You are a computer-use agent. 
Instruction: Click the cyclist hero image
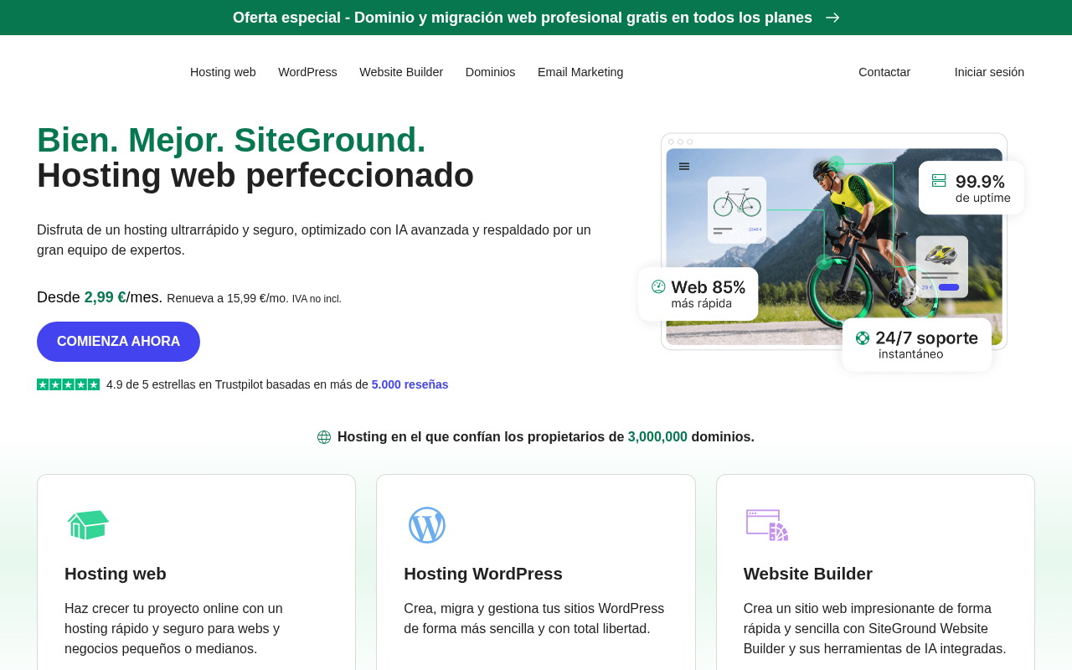pos(834,246)
